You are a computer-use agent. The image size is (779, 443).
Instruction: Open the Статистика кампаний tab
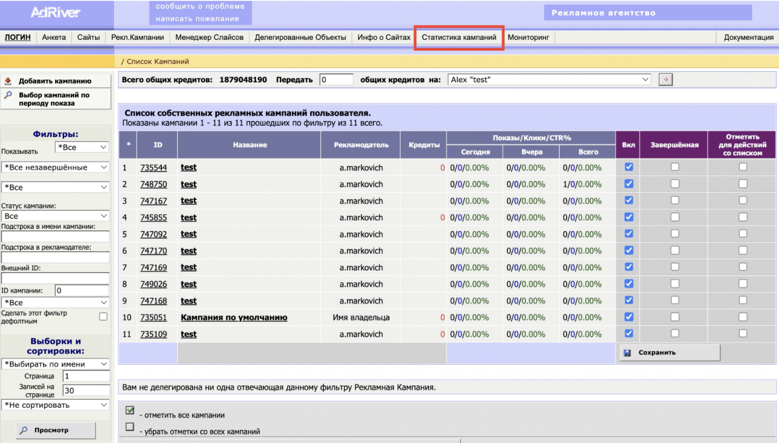point(459,37)
